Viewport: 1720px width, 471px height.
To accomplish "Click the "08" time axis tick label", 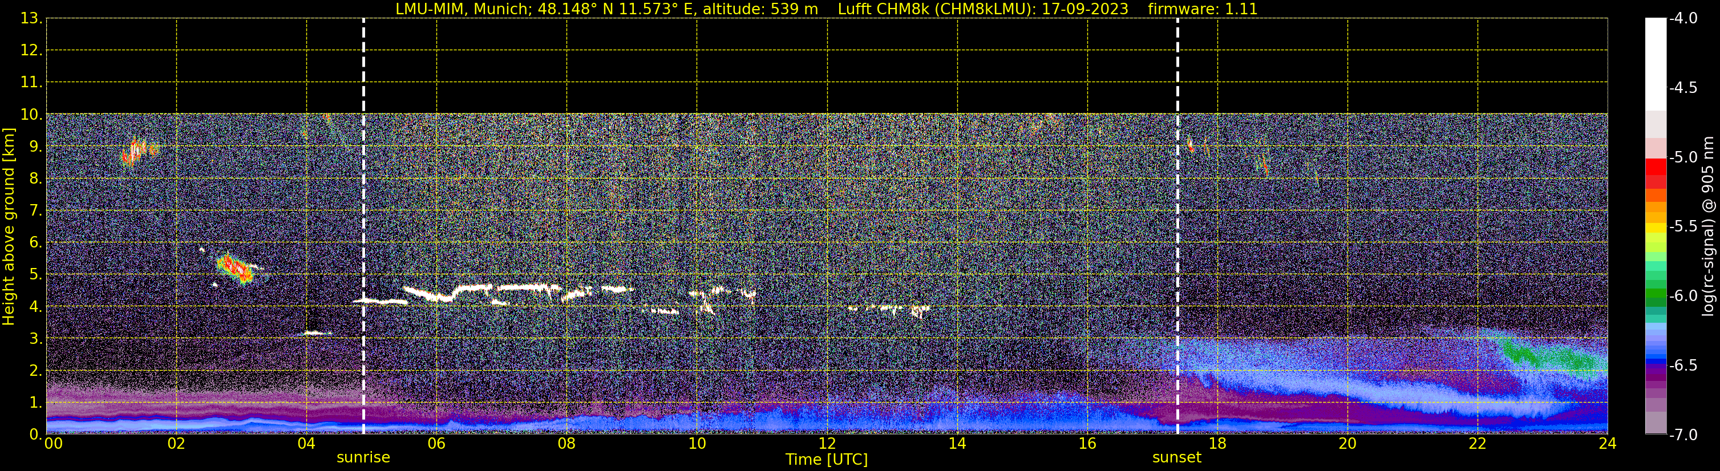I will pyautogui.click(x=567, y=444).
